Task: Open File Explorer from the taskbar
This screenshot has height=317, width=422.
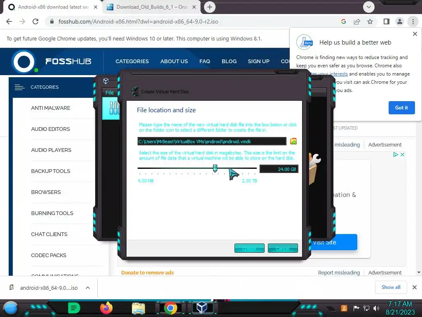Action: coord(138,308)
